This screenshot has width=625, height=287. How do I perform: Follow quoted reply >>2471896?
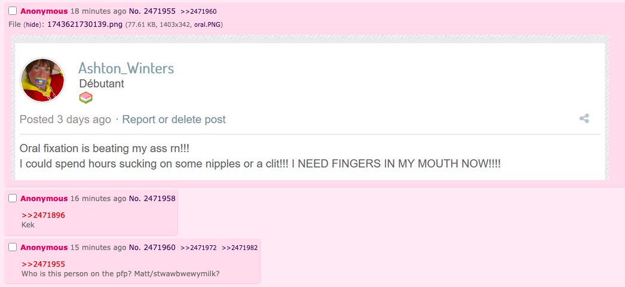[x=44, y=215]
